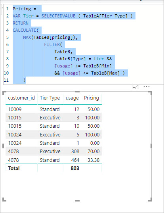Viewport: 164px width, 213px height.
Task: Select usage value 10
Action: (x=76, y=126)
